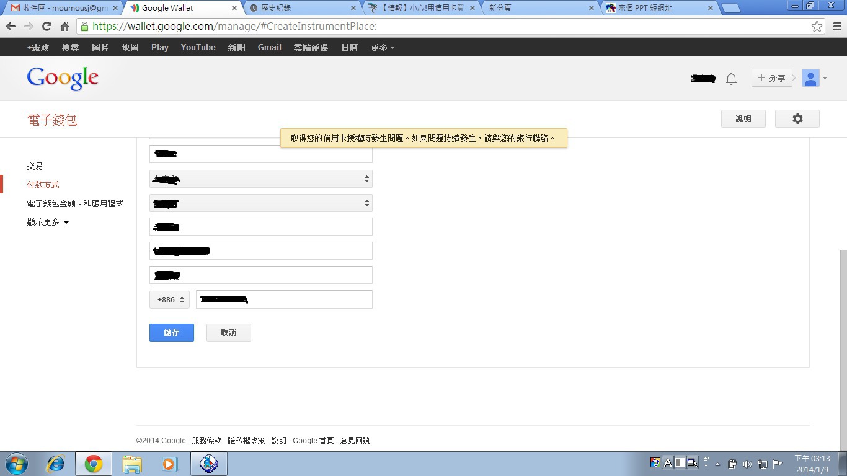Expand the account dropdown arrow beside avatar
Image resolution: width=847 pixels, height=476 pixels.
825,78
